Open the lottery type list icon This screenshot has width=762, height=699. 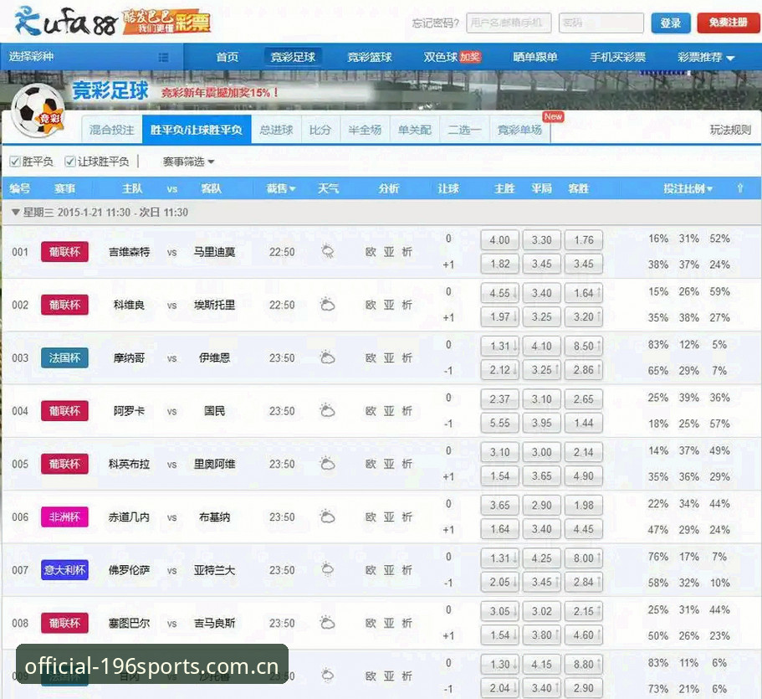pos(163,58)
